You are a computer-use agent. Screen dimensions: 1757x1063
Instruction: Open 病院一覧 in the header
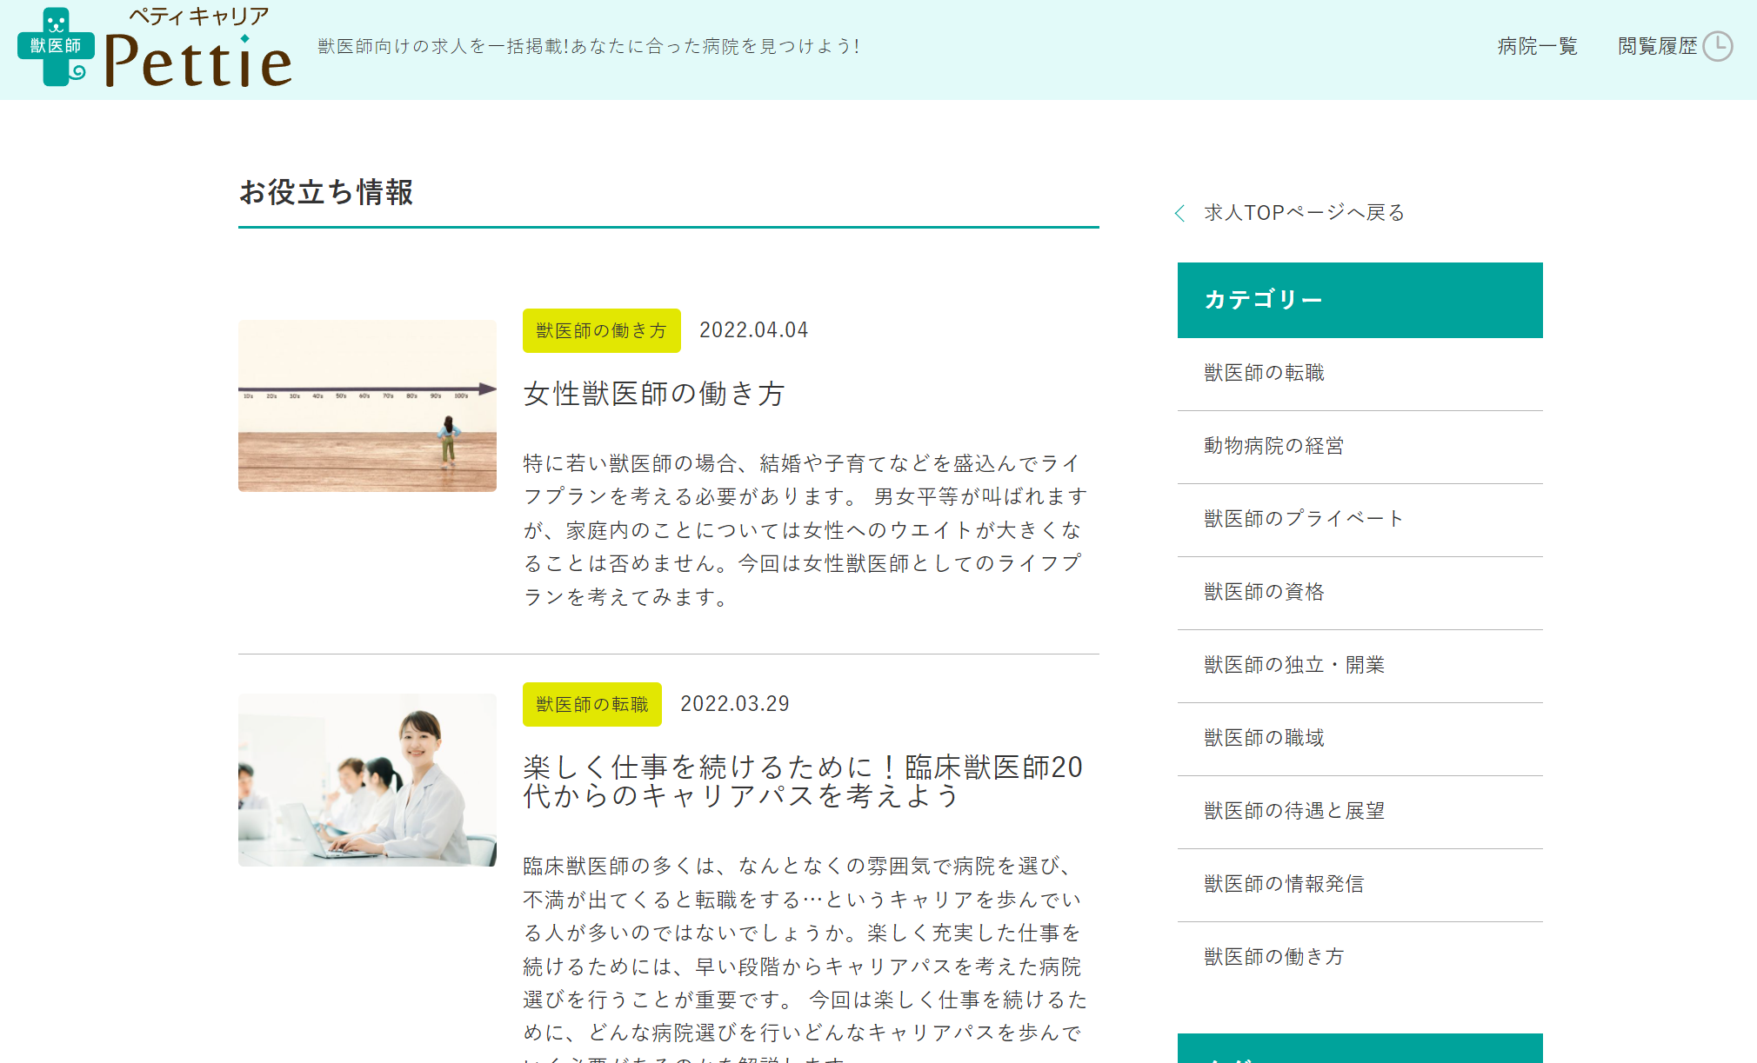[x=1537, y=46]
